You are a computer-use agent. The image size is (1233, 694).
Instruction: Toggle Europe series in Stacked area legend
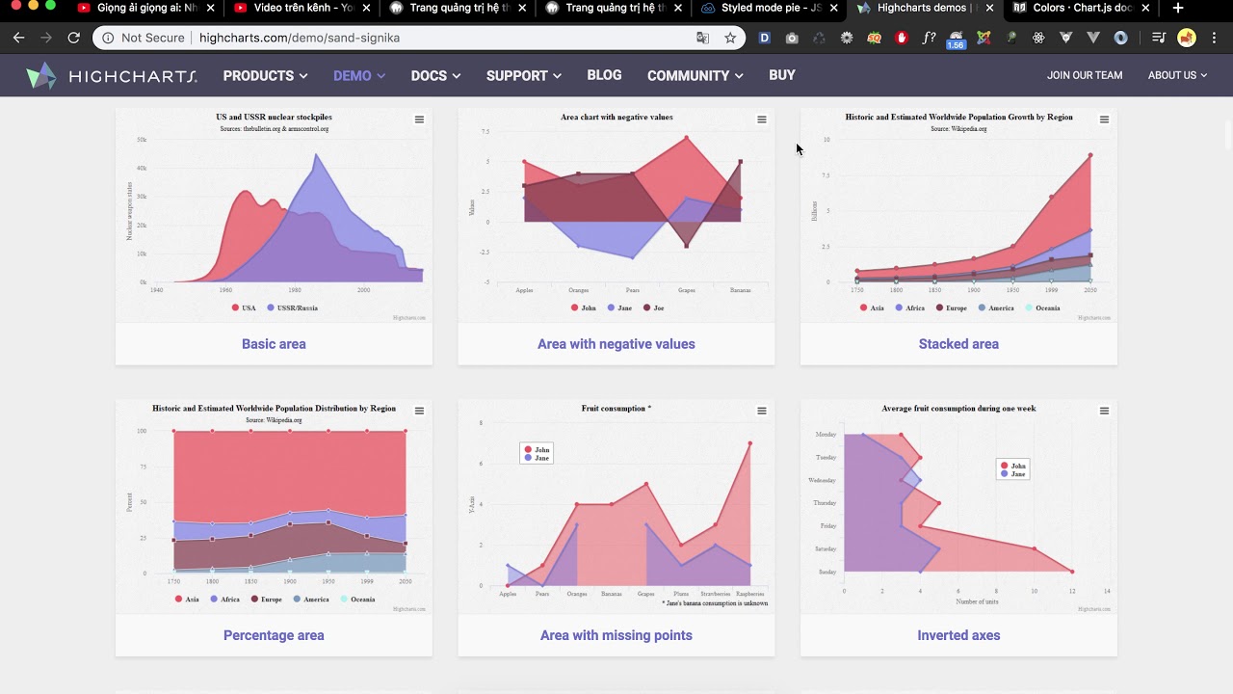[951, 307]
